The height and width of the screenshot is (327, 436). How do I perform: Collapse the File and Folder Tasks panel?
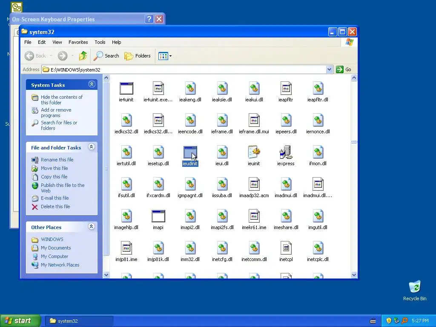click(x=91, y=147)
